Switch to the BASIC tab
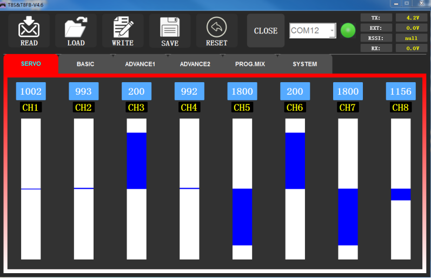 point(85,64)
